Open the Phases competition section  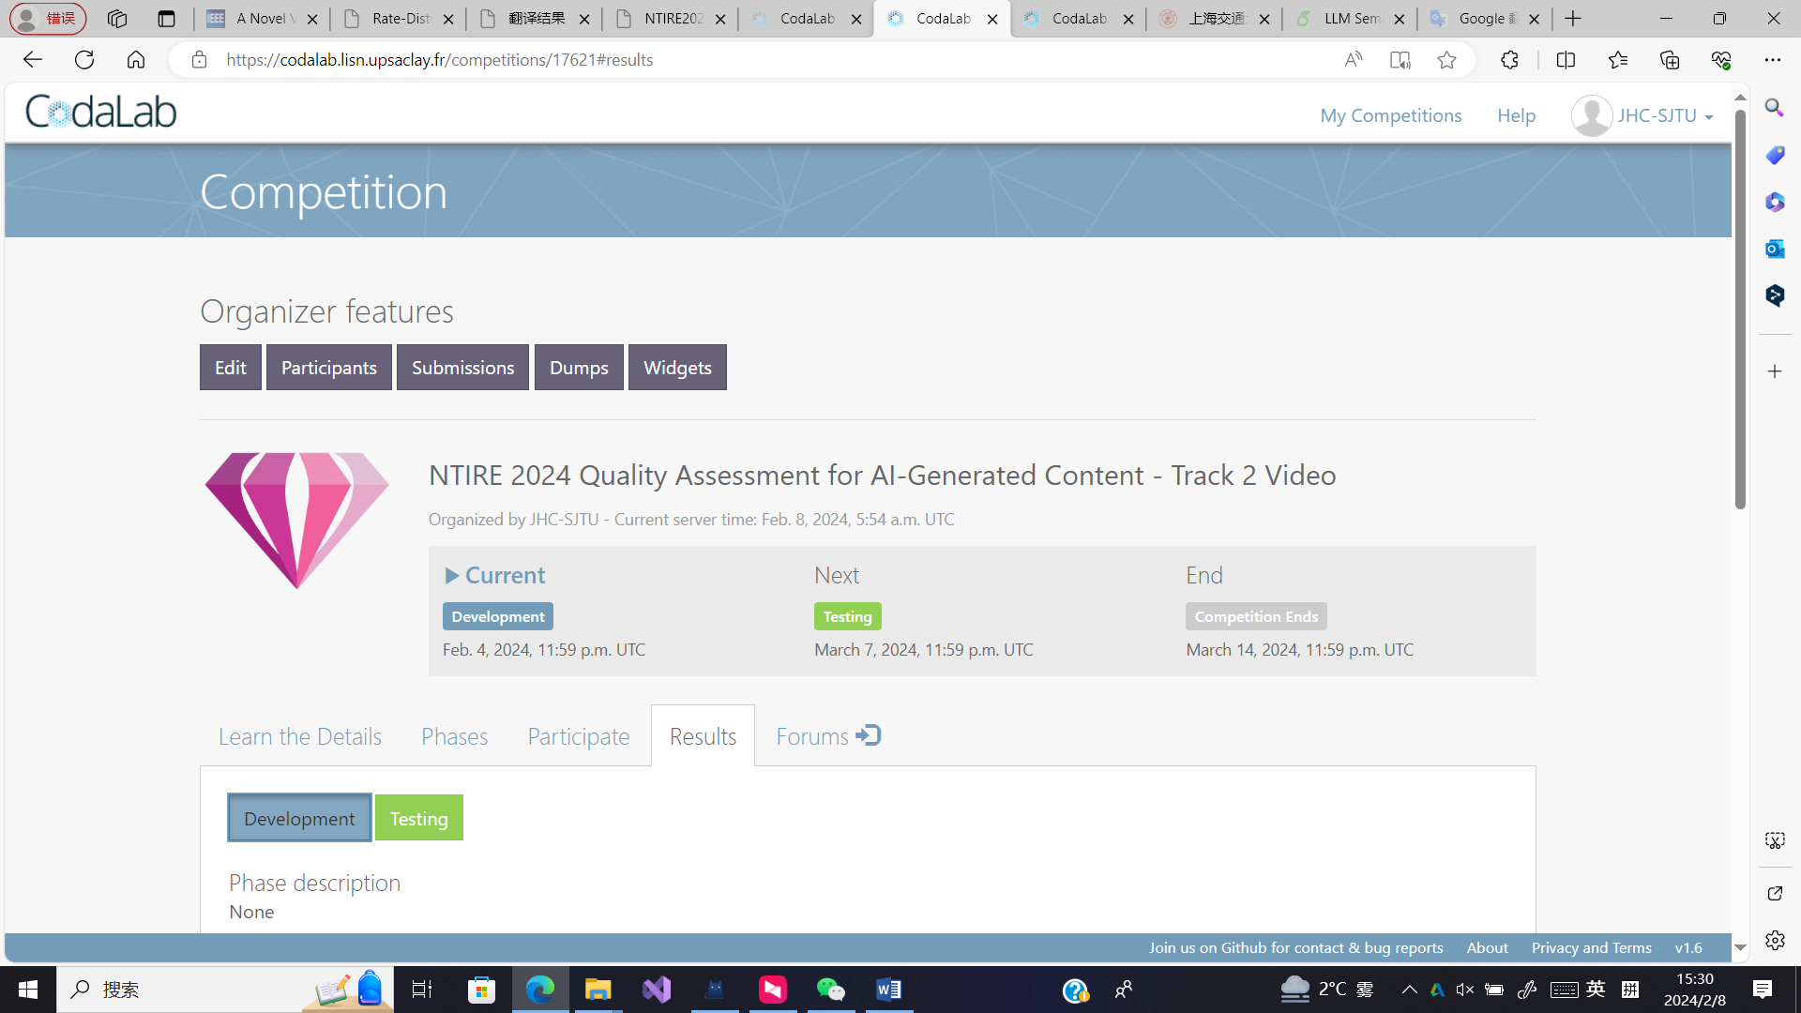454,734
